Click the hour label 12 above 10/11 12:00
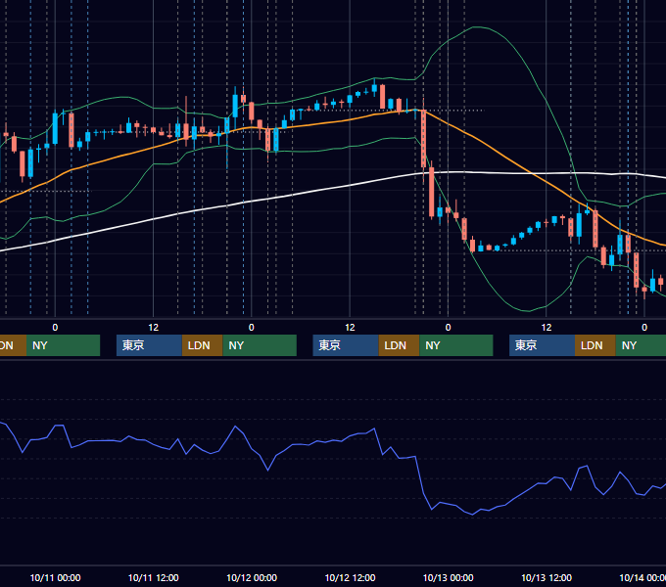This screenshot has width=666, height=587. [x=154, y=328]
